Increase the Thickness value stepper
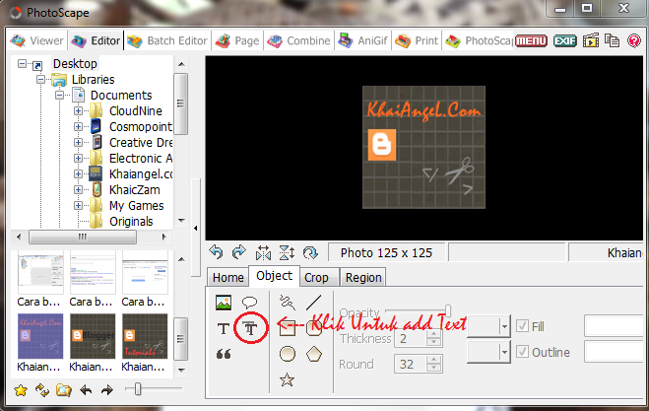Viewport: 649px width, 411px height. point(433,334)
